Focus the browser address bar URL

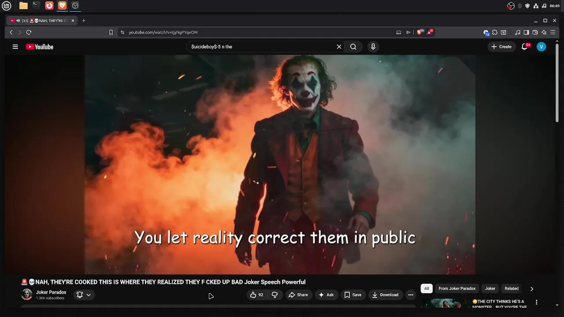(x=163, y=32)
